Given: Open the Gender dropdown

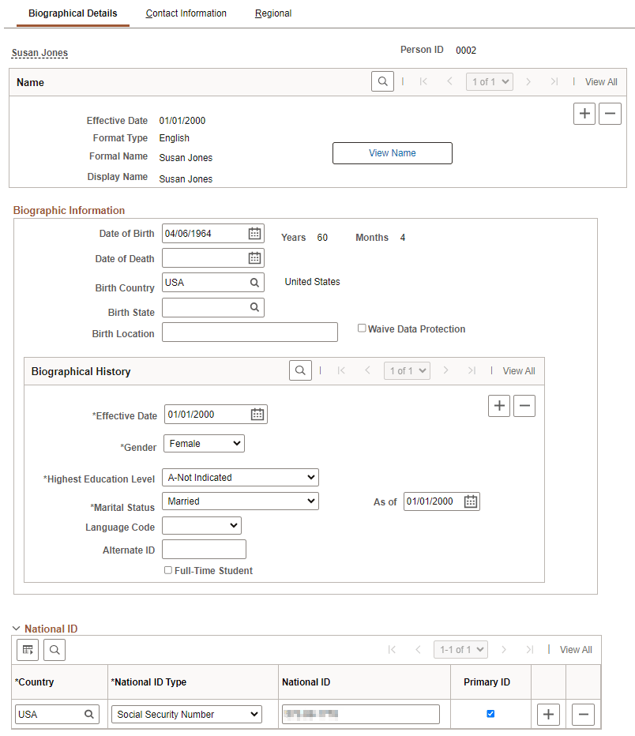Looking at the screenshot, I should pos(203,443).
